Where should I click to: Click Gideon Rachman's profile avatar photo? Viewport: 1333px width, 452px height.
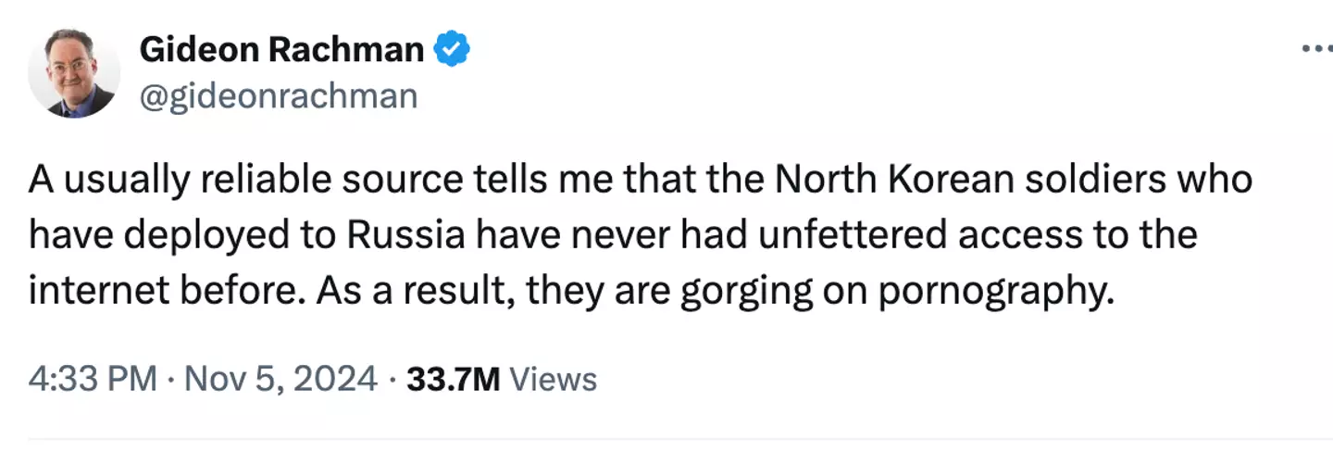click(x=74, y=72)
